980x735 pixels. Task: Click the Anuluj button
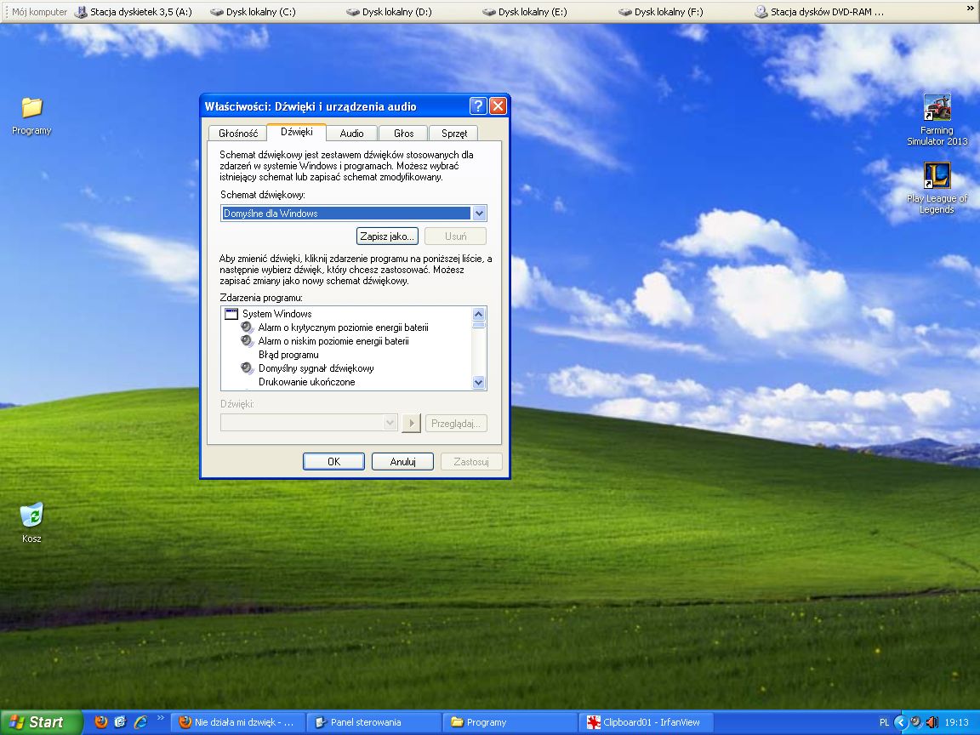tap(402, 462)
